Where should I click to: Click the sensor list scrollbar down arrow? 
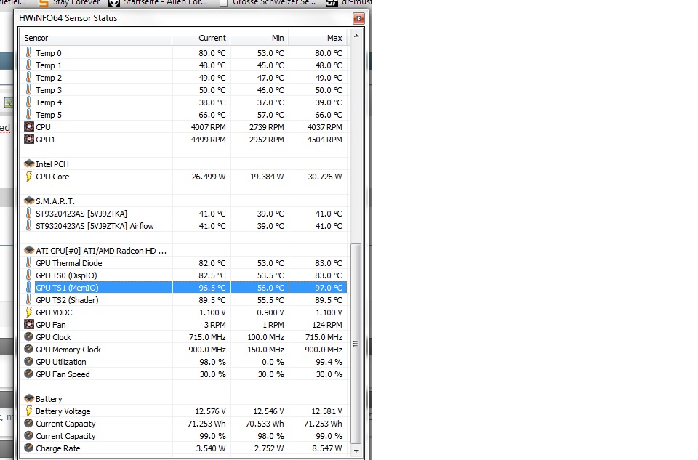(356, 451)
